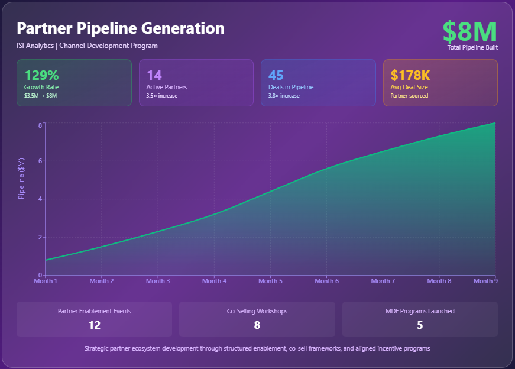
Task: Select the Month 1 axis label
Action: coord(46,281)
